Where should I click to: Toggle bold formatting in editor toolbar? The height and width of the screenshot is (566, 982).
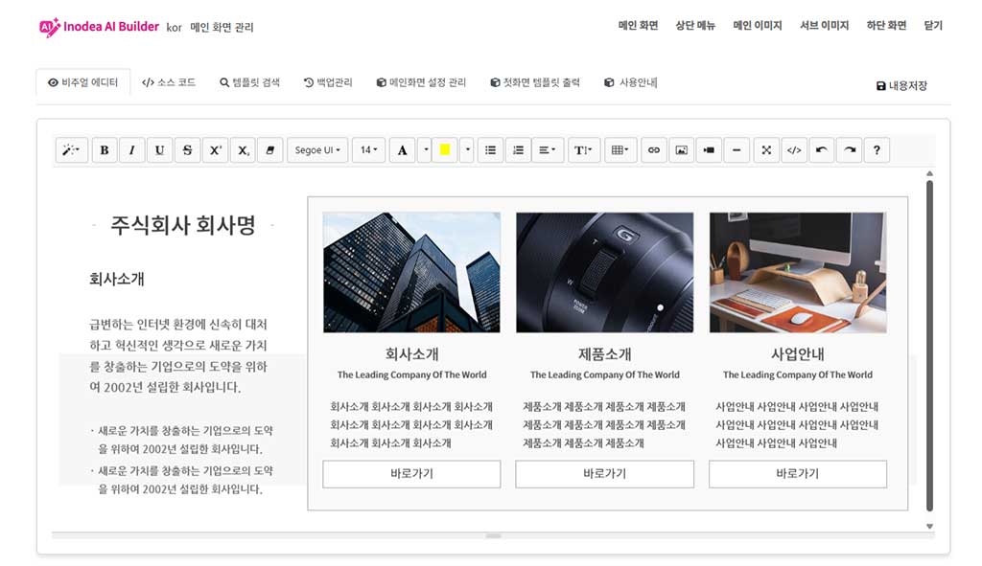tap(105, 150)
